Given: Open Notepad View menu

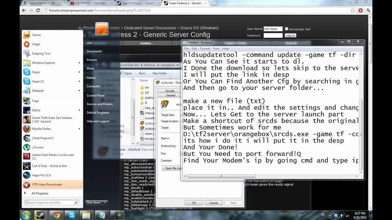Looking at the screenshot, I should 216,49.
